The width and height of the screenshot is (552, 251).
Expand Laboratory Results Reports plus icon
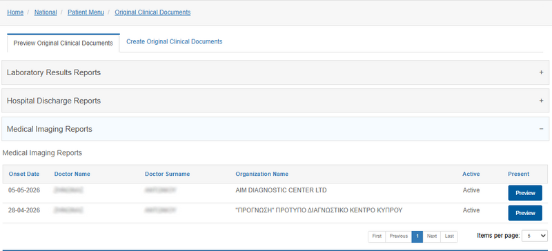pos(541,72)
